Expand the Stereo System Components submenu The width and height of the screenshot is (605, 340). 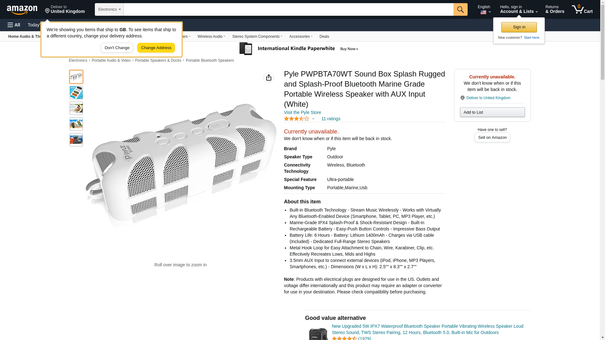click(257, 37)
